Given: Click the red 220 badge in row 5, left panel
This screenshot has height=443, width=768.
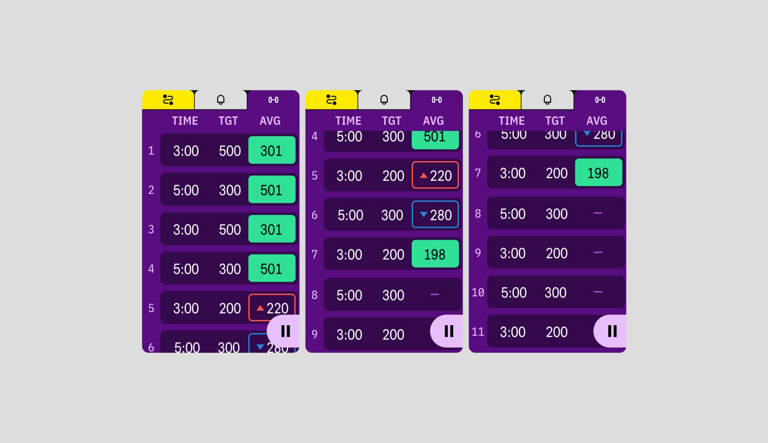Looking at the screenshot, I should tap(272, 308).
